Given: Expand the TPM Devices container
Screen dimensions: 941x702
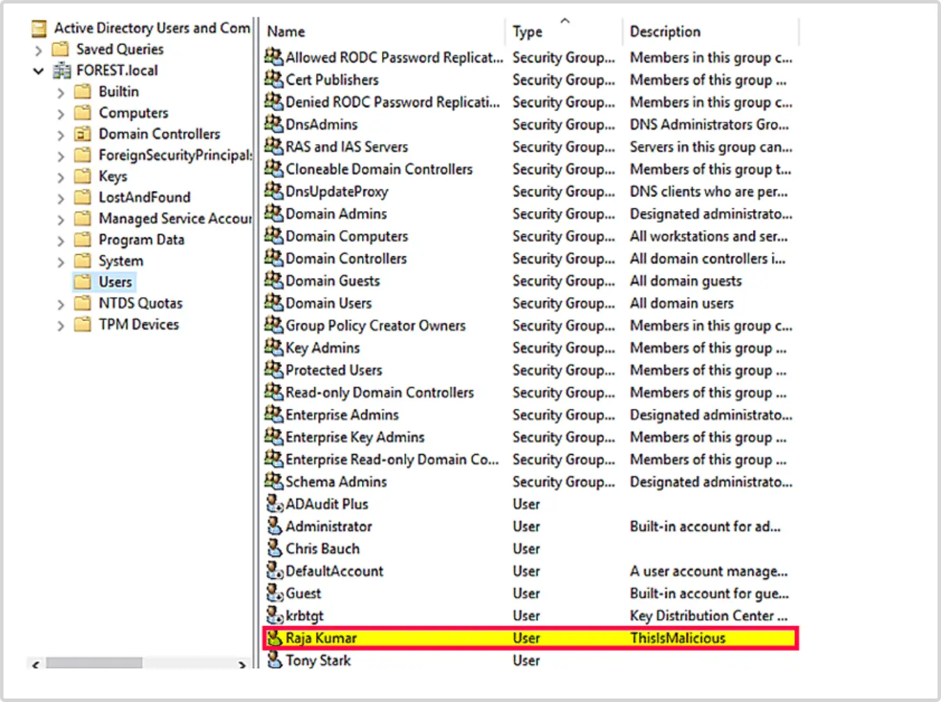Looking at the screenshot, I should (x=61, y=325).
